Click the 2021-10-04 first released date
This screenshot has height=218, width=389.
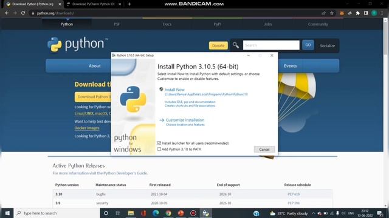(159, 194)
